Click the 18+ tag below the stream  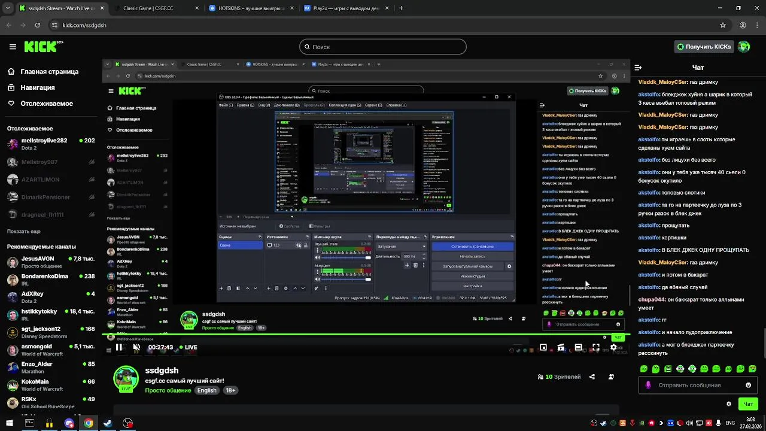230,390
